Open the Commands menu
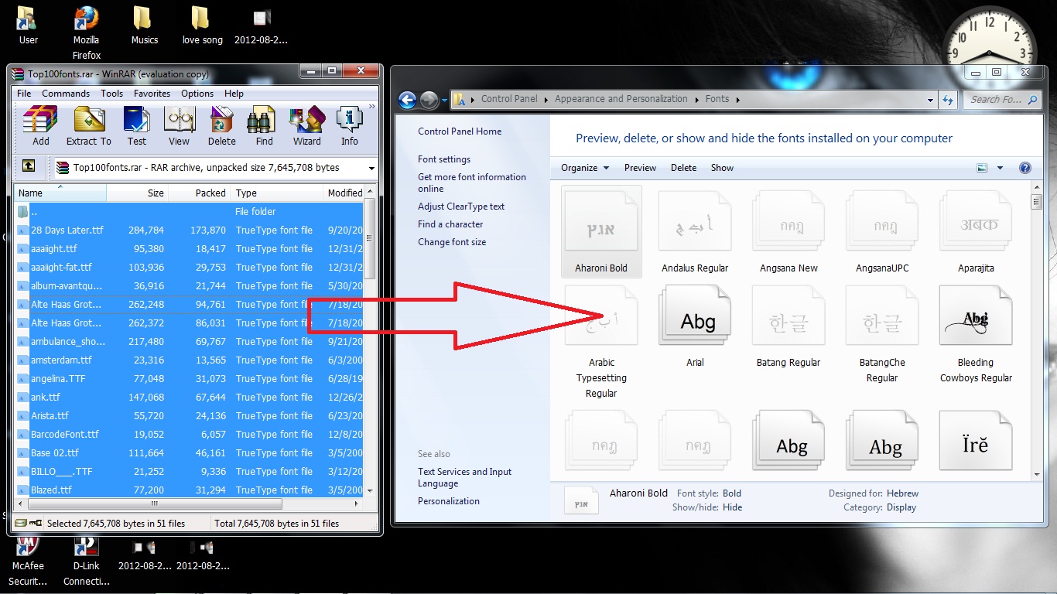 (66, 94)
